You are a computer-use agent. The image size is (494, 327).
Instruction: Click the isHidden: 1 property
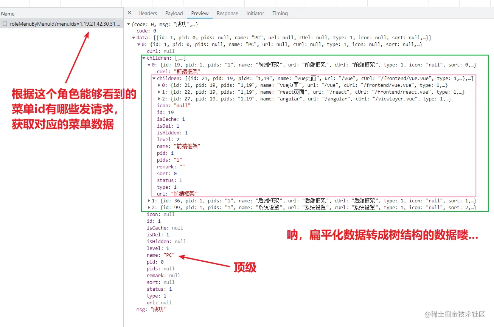click(172, 133)
